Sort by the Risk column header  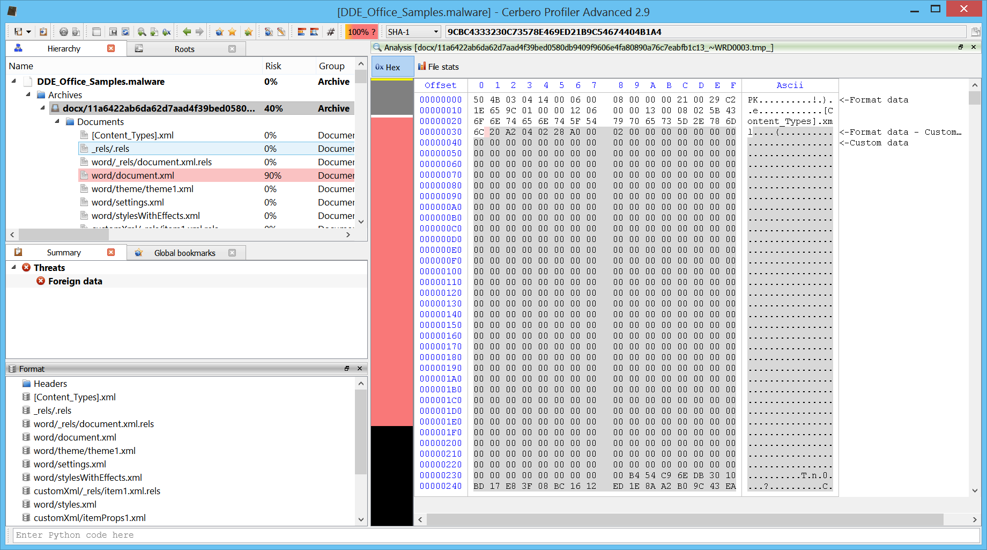pos(288,66)
